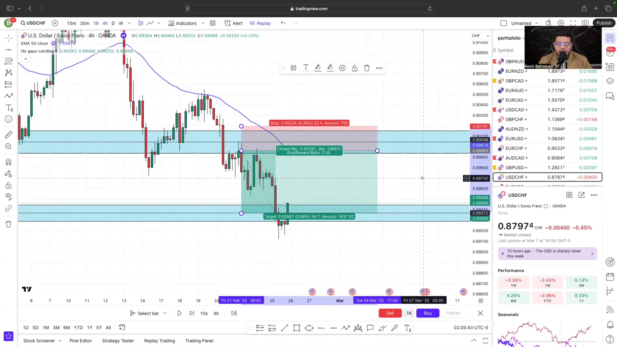
Task: Lock all drawing tools
Action: [x=9, y=185]
